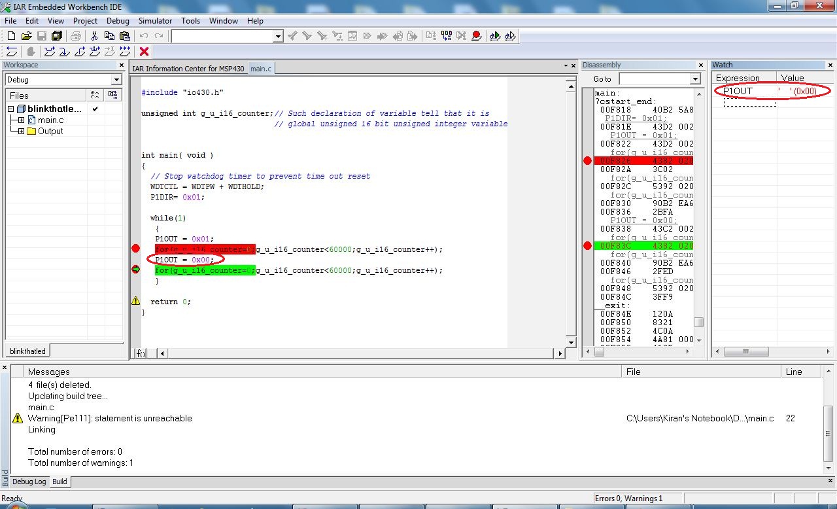The width and height of the screenshot is (837, 509).
Task: Click the Disassembly vertical scrollbar thumb
Action: (x=698, y=322)
